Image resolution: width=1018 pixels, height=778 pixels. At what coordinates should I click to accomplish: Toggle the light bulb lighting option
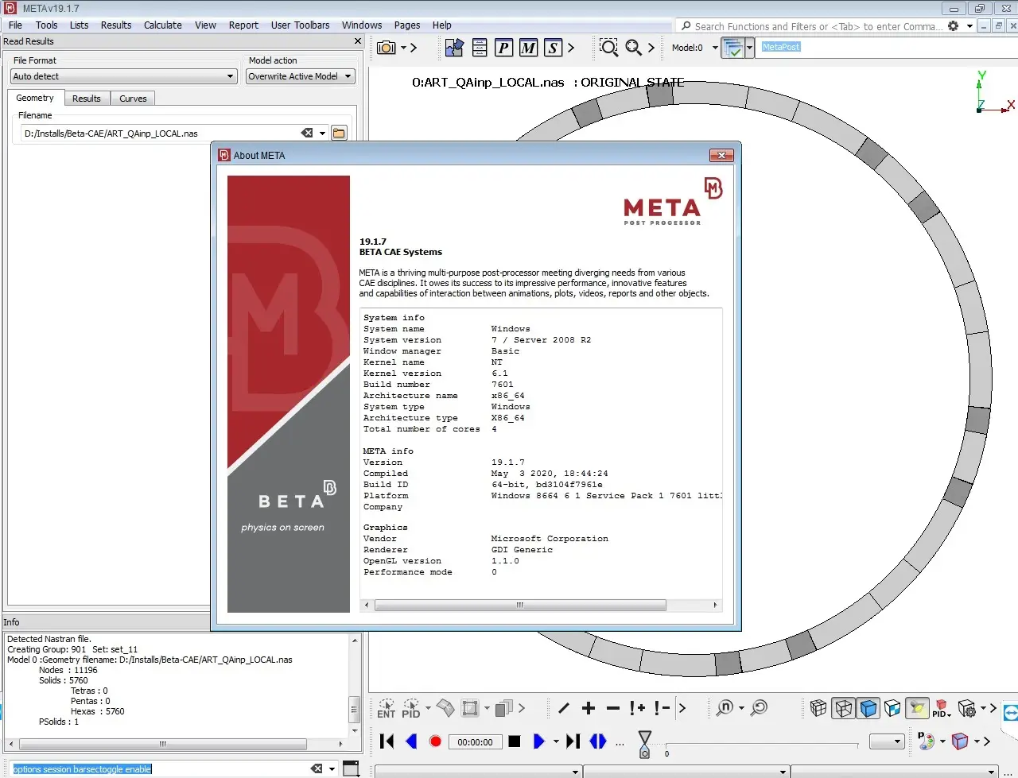point(918,708)
